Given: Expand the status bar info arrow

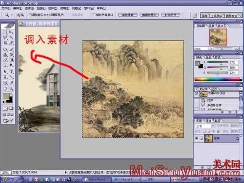Looking at the screenshot, I should 66,172.
